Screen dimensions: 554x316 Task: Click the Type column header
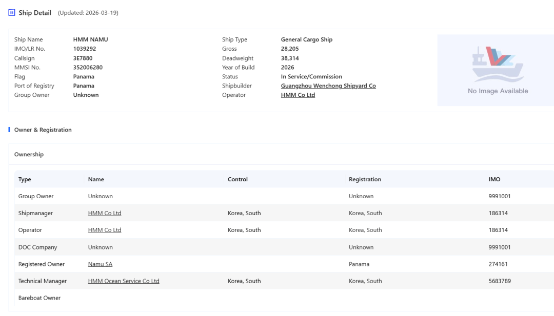coord(25,179)
